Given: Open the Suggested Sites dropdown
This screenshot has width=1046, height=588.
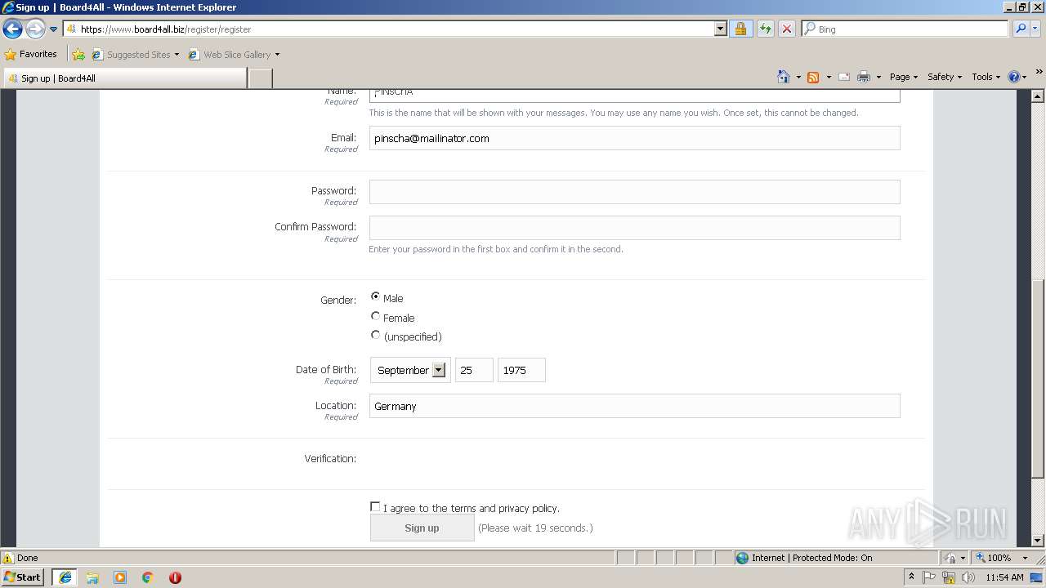Looking at the screenshot, I should point(135,55).
